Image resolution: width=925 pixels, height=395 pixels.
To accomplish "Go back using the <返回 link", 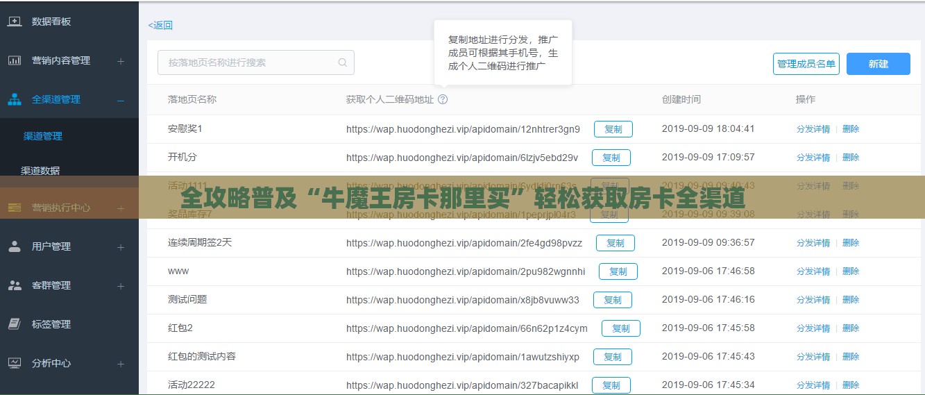I will (x=160, y=25).
